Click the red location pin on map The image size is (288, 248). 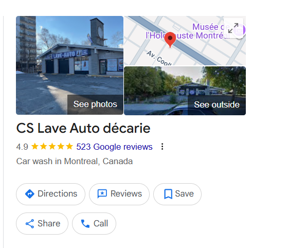(170, 40)
